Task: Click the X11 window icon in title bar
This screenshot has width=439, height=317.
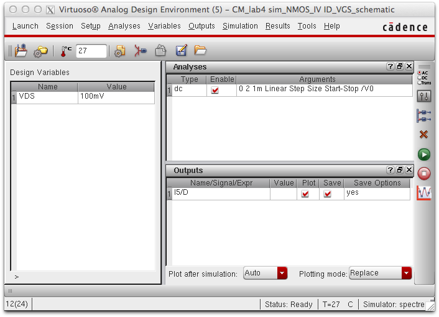Action: [50, 10]
